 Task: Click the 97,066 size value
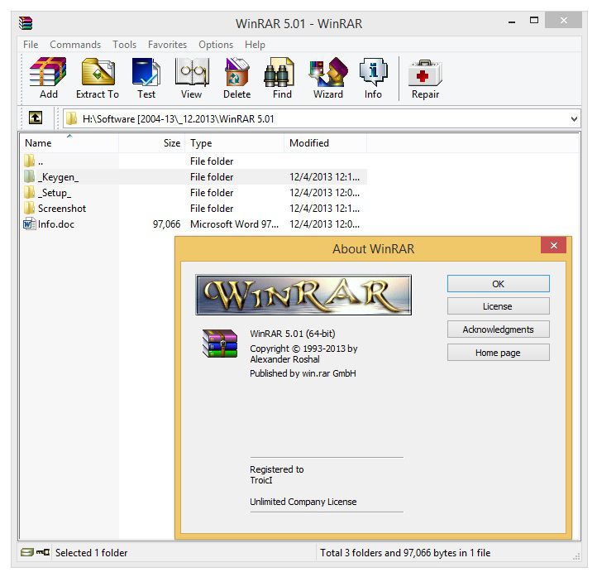click(x=166, y=224)
